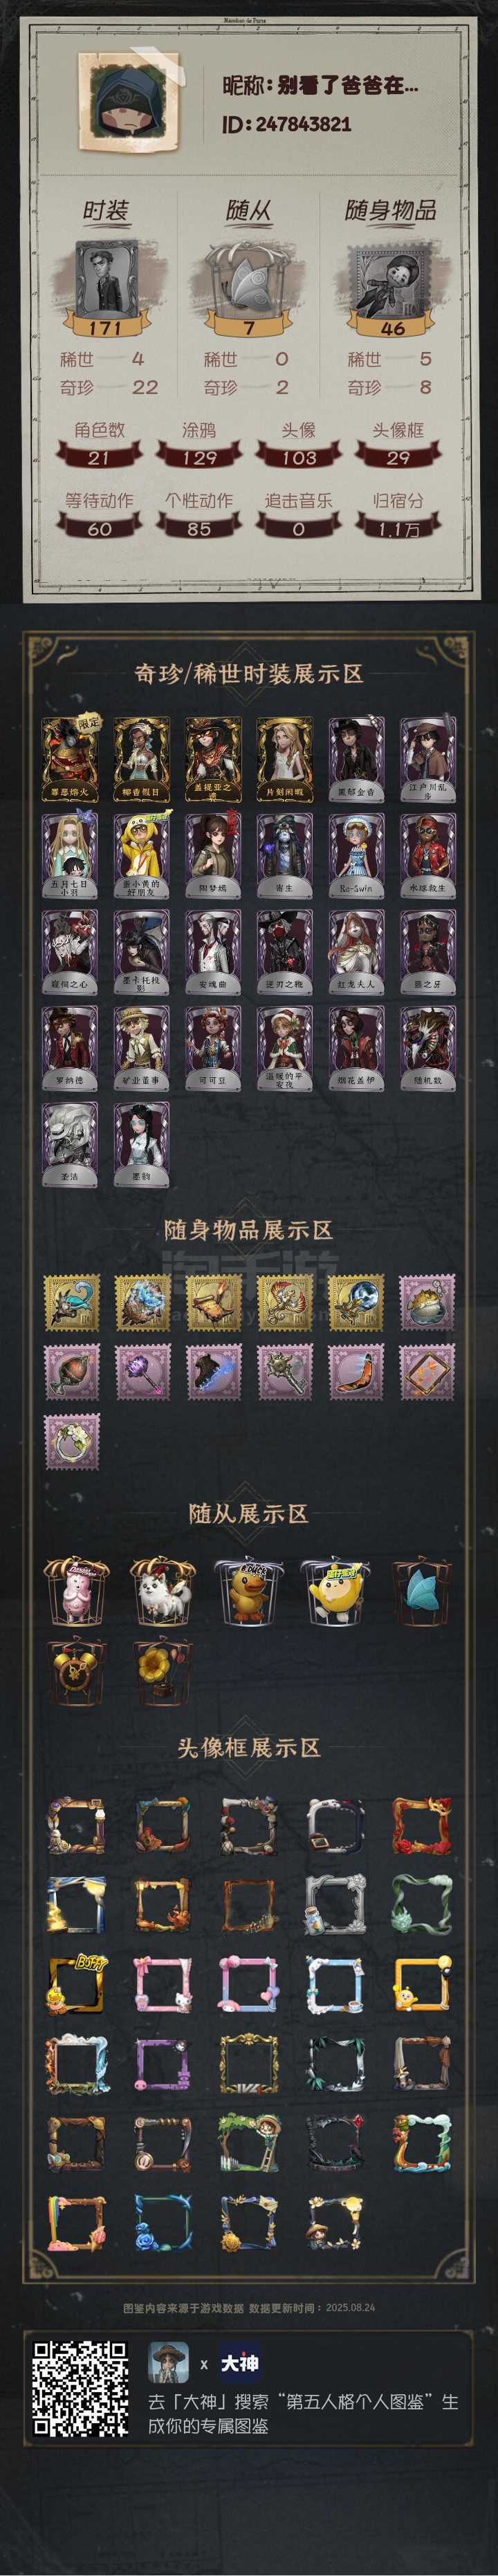Image resolution: width=498 pixels, height=2576 pixels.
Task: Select the 矿业董事 costume card
Action: click(141, 1047)
